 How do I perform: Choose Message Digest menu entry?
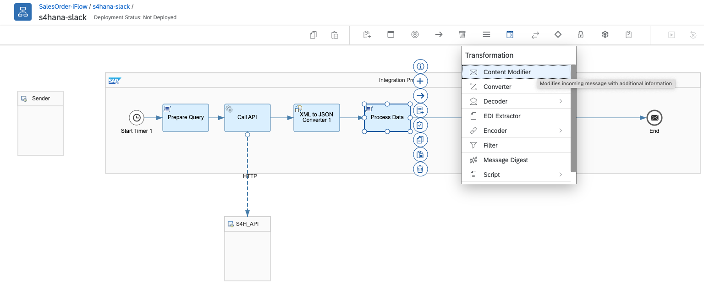(516, 160)
